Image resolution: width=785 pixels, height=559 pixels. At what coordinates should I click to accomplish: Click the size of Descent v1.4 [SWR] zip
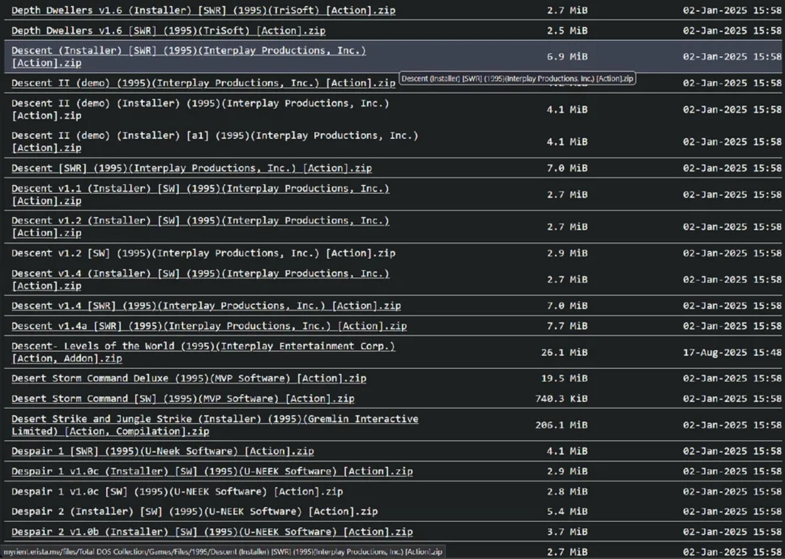(x=567, y=306)
